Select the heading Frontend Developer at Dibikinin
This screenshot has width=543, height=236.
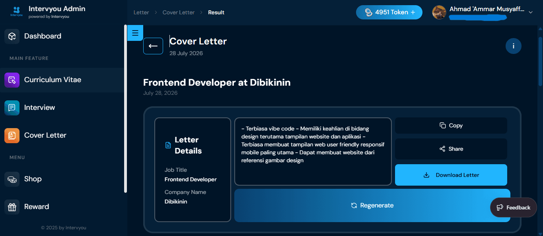pos(217,83)
